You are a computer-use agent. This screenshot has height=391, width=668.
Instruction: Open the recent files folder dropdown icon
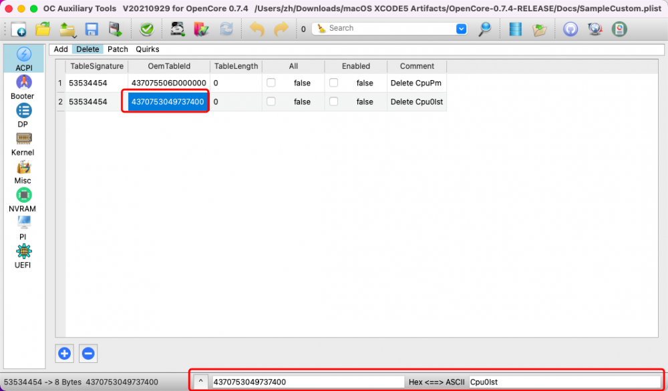point(67,29)
